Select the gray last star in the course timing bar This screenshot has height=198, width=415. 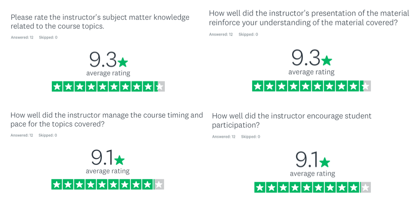[159, 184]
